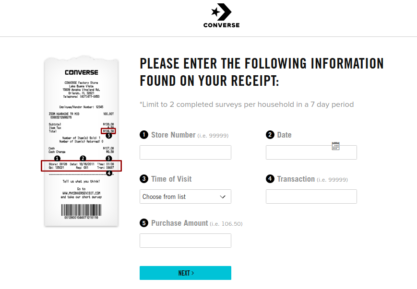Click the CONVERSE wordmark under the logo
417x289 pixels.
pyautogui.click(x=221, y=25)
